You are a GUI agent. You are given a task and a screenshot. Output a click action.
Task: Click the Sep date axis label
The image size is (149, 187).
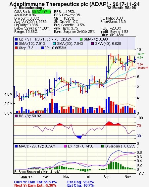point(106,177)
